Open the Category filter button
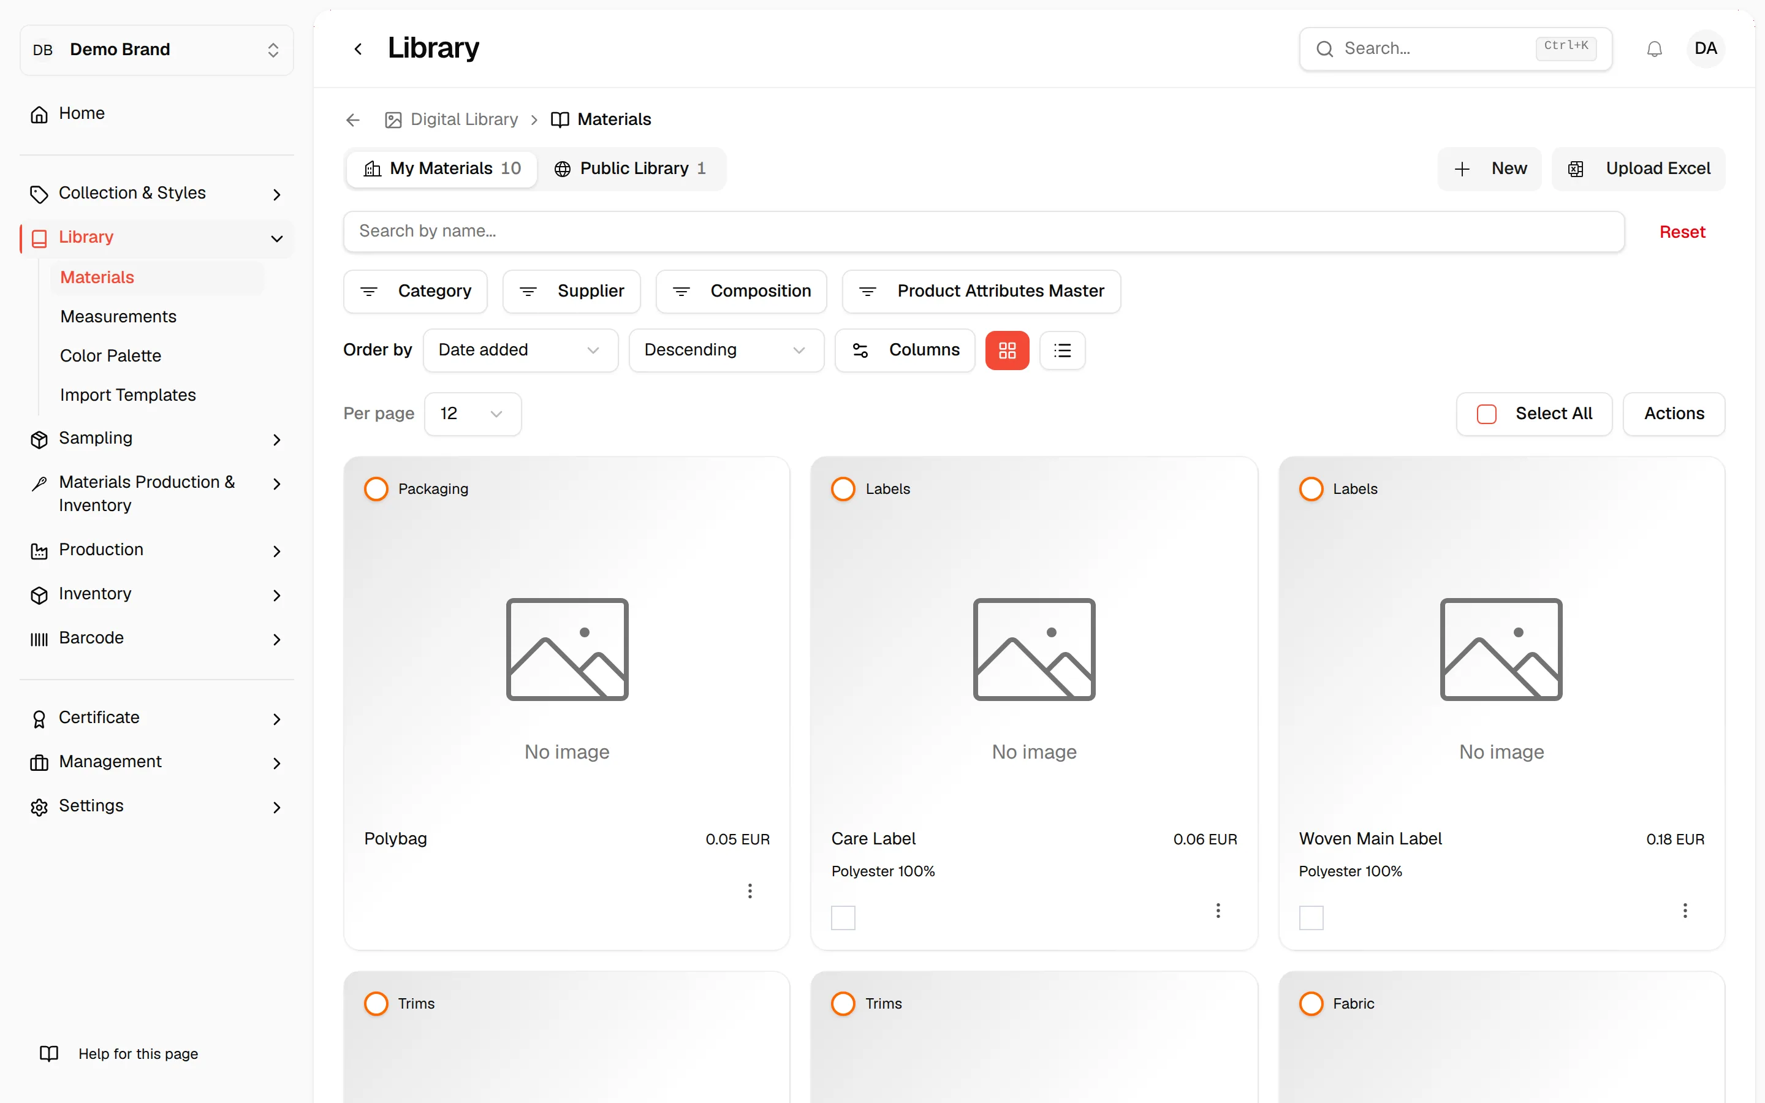This screenshot has height=1103, width=1765. [x=415, y=291]
